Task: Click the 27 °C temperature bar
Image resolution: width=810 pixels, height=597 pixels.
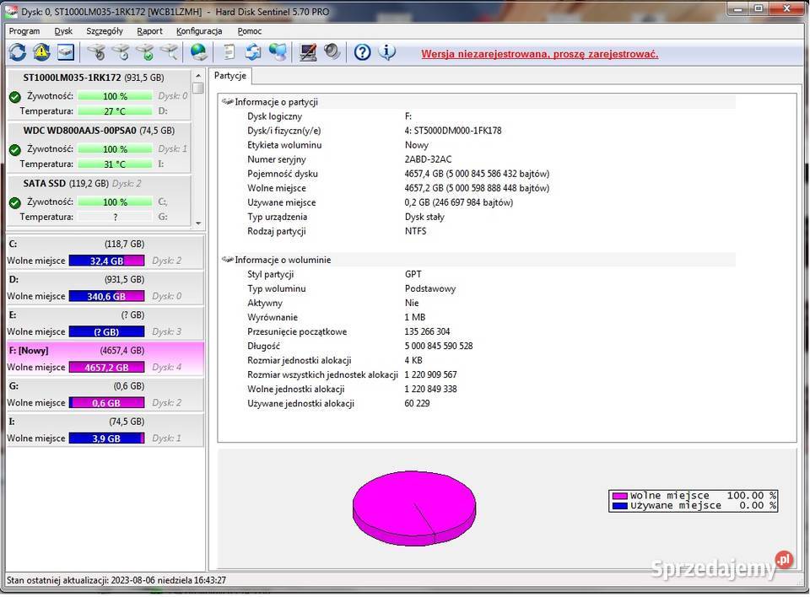Action: pyautogui.click(x=115, y=111)
